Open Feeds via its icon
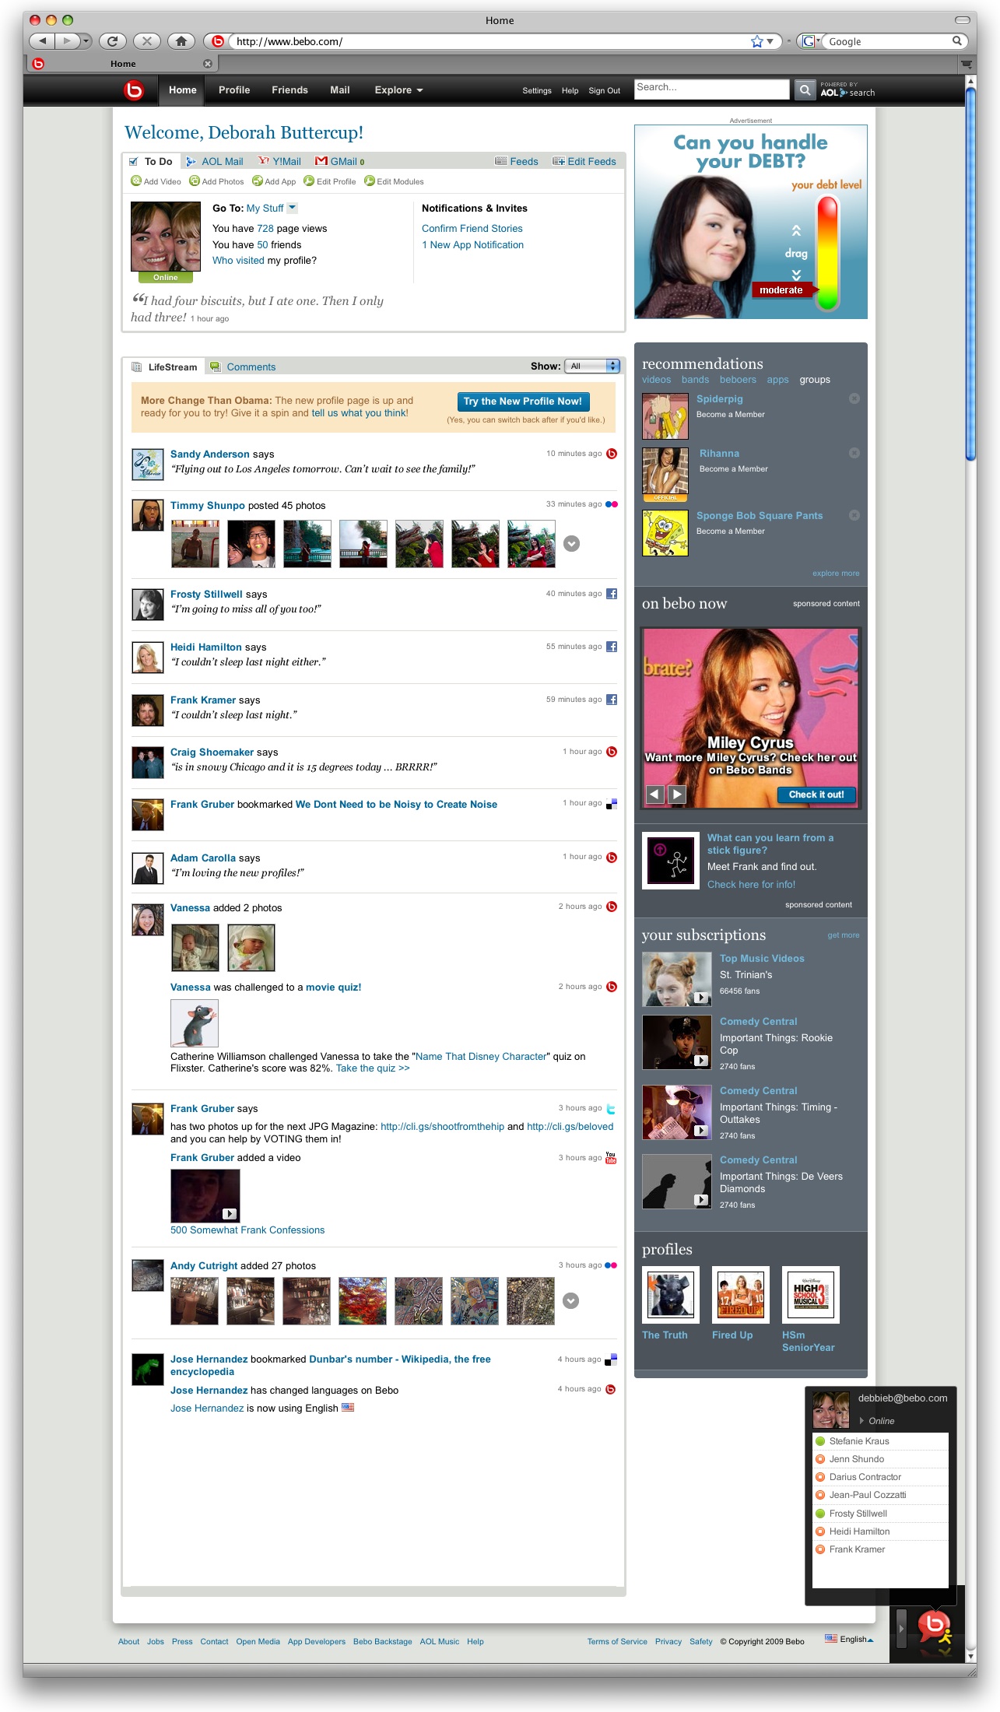This screenshot has height=1712, width=1000. (501, 161)
